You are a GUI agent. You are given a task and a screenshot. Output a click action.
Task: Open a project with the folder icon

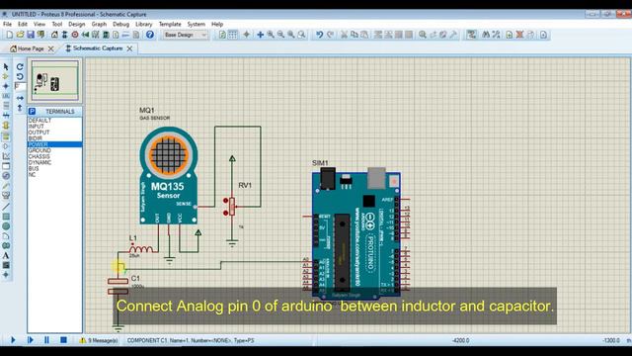coord(20,35)
